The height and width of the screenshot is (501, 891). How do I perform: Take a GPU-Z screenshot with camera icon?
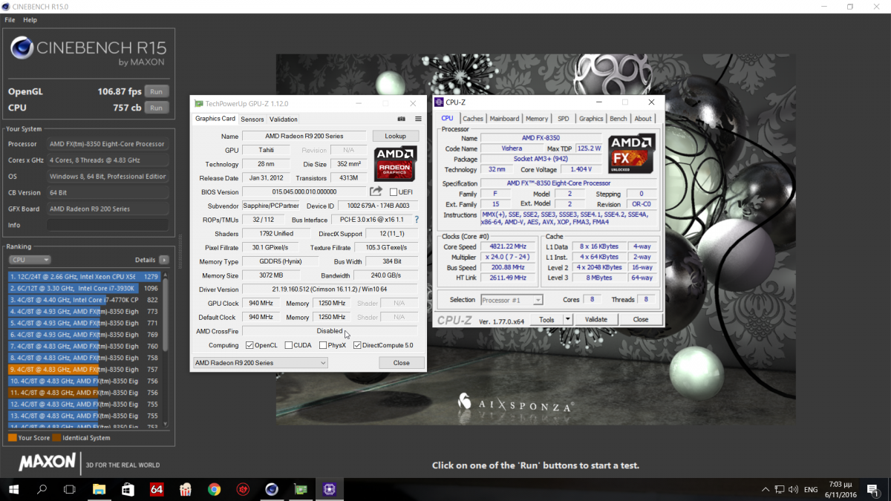tap(402, 119)
